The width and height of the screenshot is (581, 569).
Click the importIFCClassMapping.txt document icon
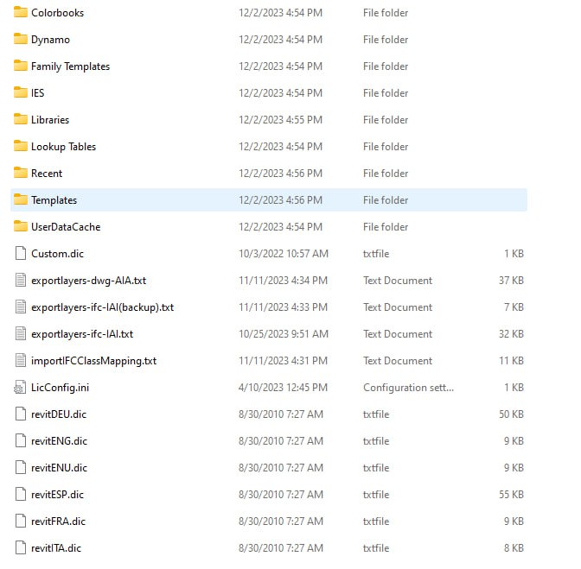(21, 360)
